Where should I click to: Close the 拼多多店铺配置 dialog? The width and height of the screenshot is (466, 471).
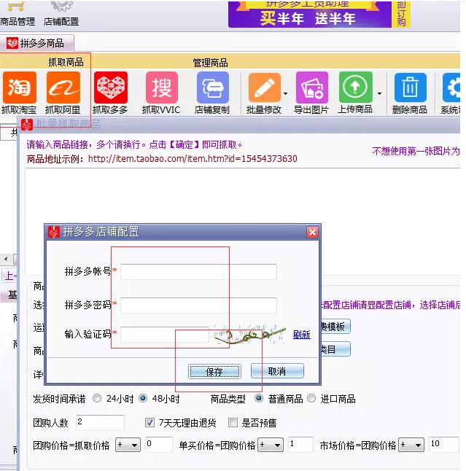pyautogui.click(x=312, y=232)
